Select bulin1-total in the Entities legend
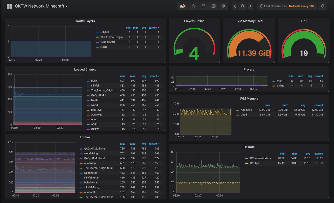This screenshot has width=334, height=203. [x=91, y=183]
